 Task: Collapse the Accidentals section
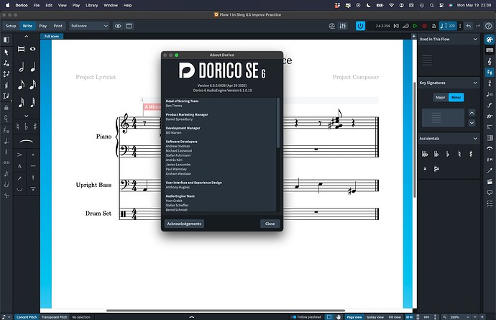475,139
